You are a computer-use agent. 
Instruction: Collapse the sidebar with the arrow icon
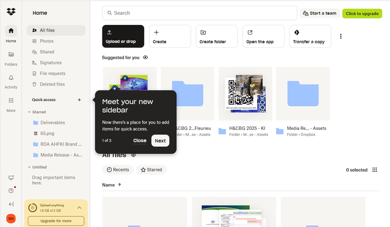pyautogui.click(x=11, y=204)
